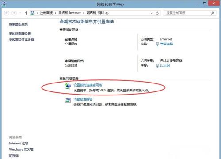Viewport: 221px width, 159px height.
Task: Open Internet 选项 link
Action: [x=19, y=144]
